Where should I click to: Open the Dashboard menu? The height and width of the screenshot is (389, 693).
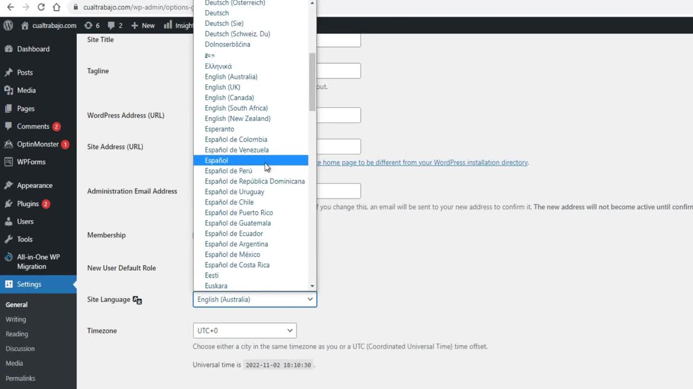pyautogui.click(x=33, y=49)
